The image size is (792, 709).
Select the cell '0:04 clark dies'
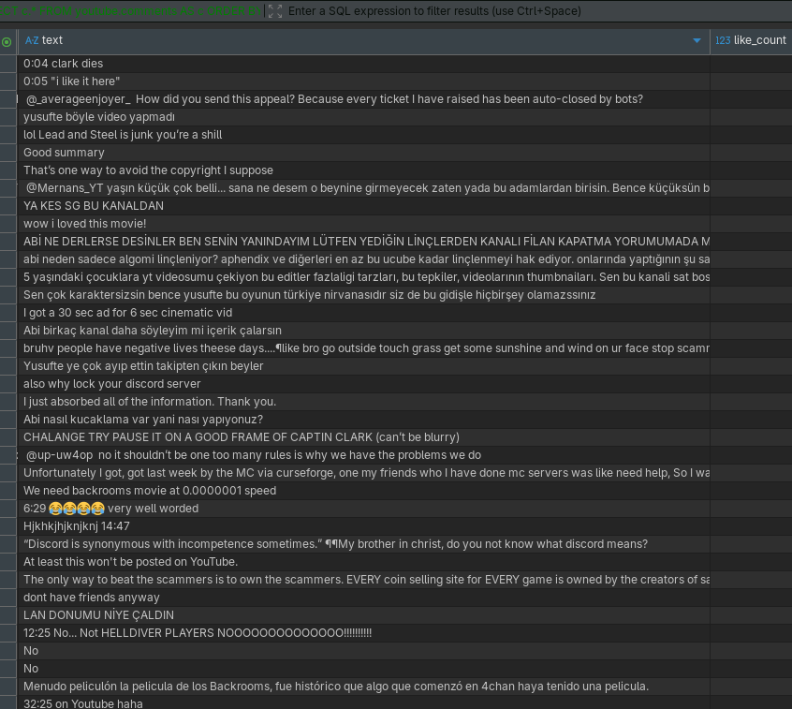tap(363, 64)
